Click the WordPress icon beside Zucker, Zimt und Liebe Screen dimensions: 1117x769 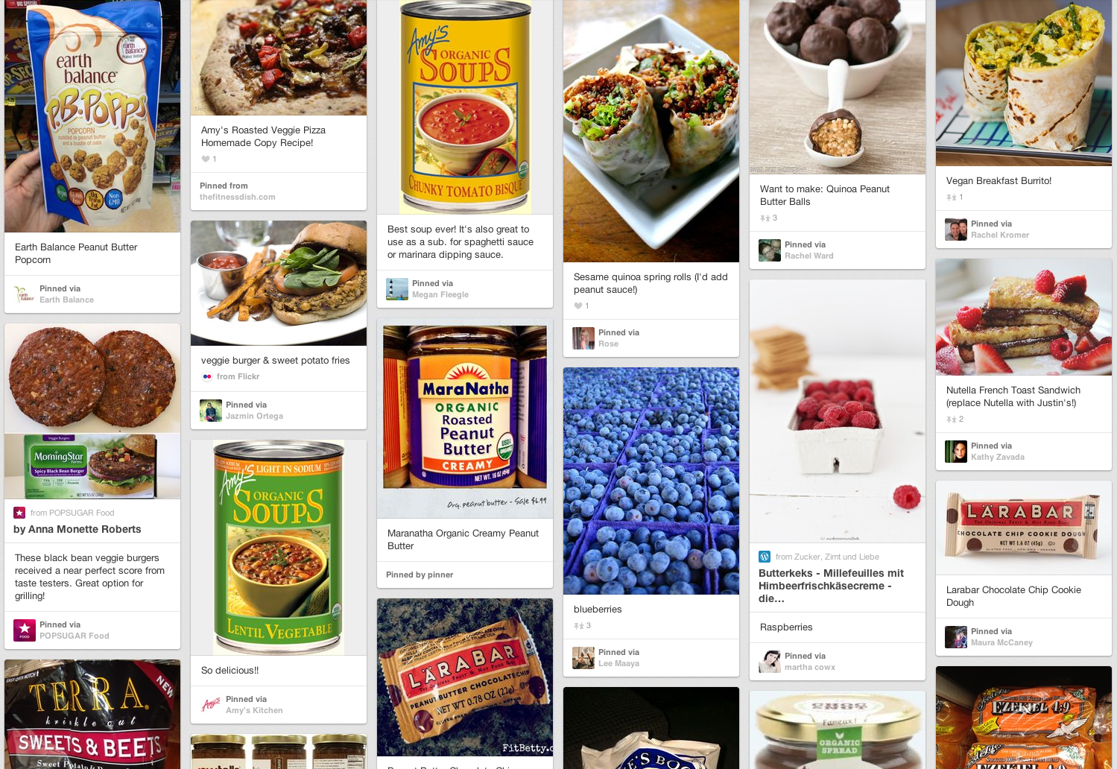tap(765, 557)
